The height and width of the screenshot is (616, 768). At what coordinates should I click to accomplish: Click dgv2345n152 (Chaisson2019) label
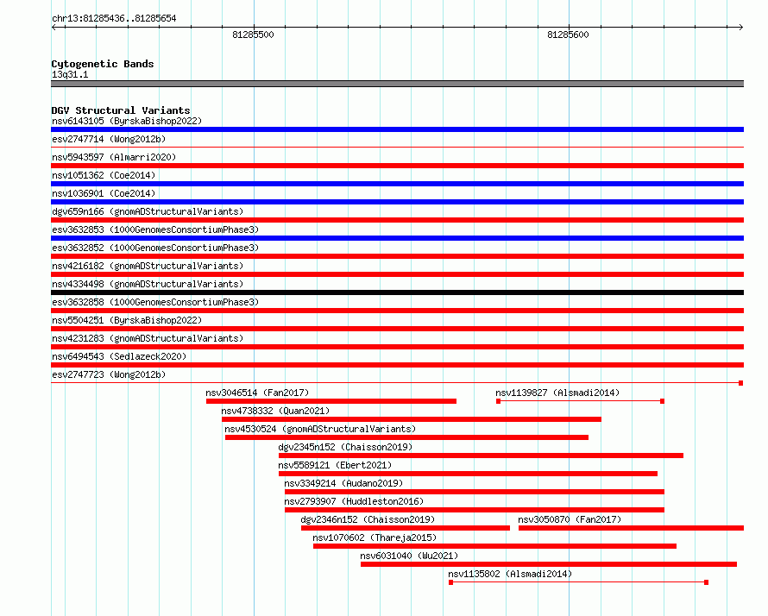[x=345, y=447]
